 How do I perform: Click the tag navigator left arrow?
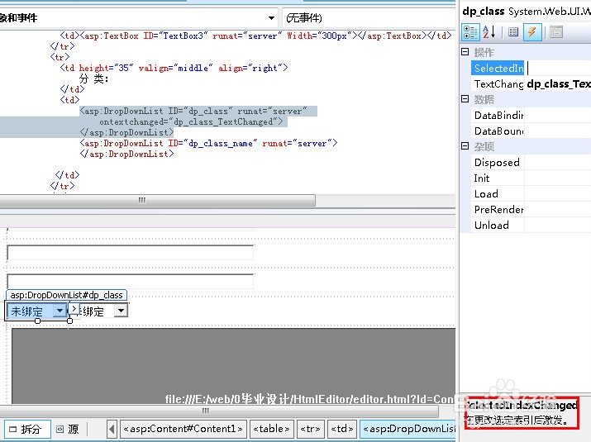(112, 429)
